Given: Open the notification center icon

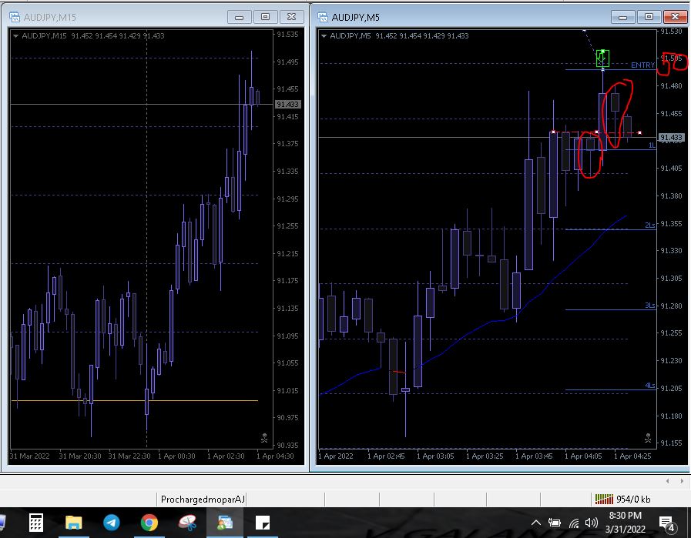Looking at the screenshot, I should point(667,523).
